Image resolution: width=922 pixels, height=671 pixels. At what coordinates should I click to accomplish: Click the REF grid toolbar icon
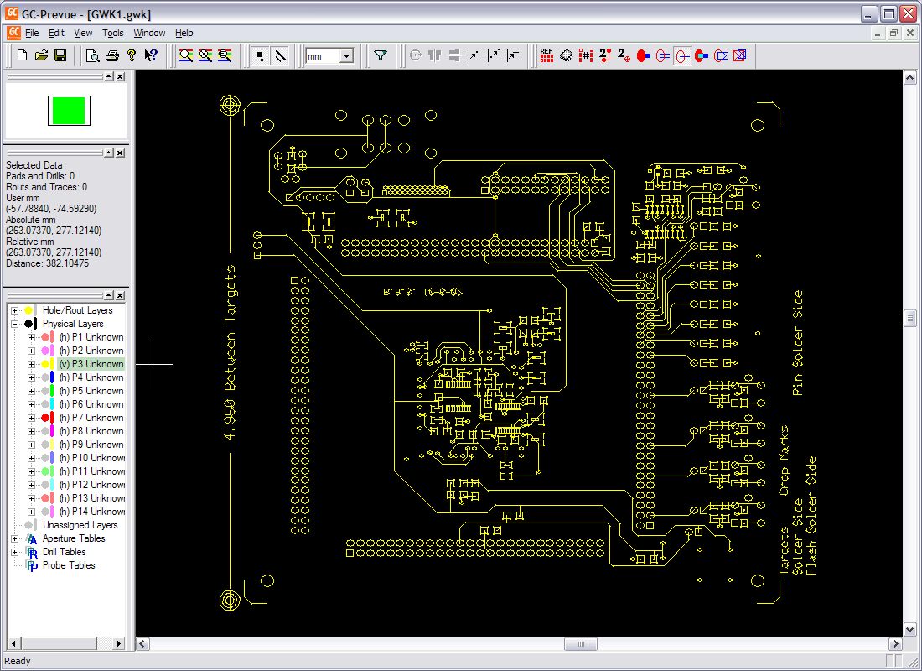[x=546, y=55]
